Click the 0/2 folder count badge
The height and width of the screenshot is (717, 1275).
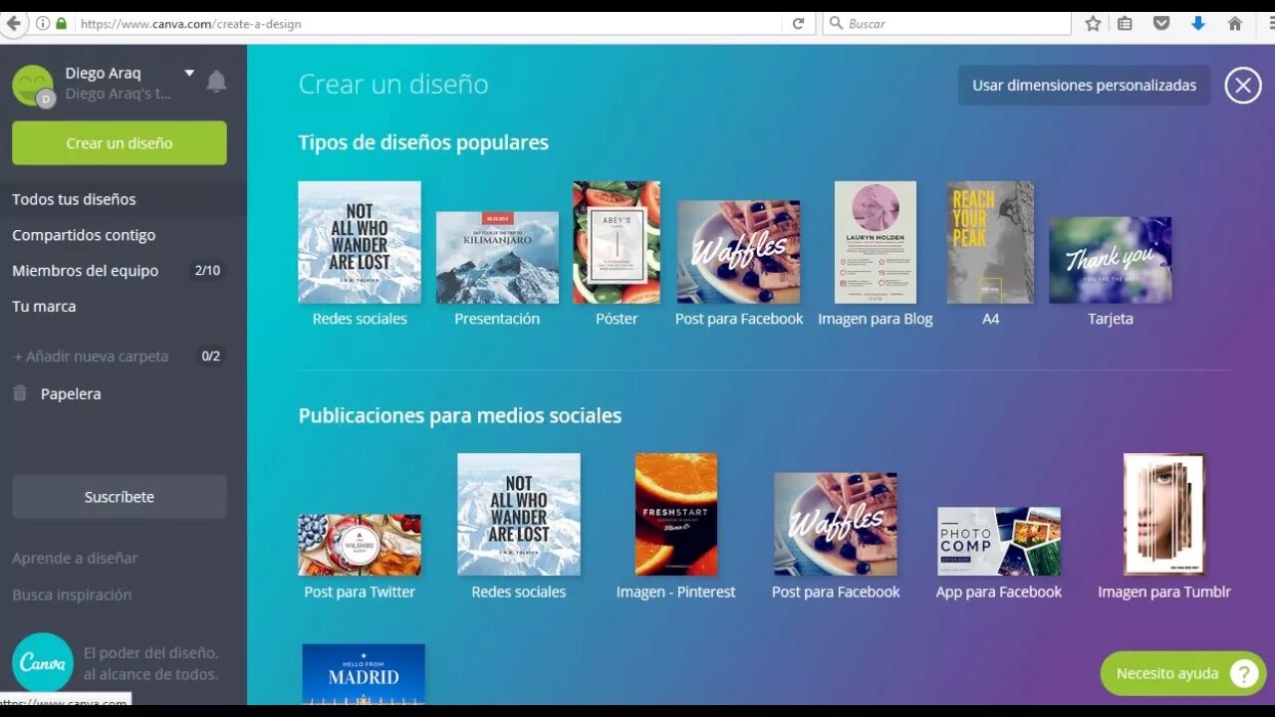[x=211, y=357]
